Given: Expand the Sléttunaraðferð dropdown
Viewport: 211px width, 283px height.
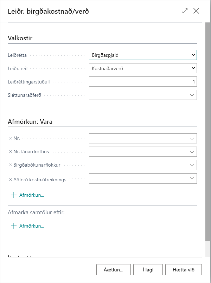Looking at the screenshot, I should point(192,95).
